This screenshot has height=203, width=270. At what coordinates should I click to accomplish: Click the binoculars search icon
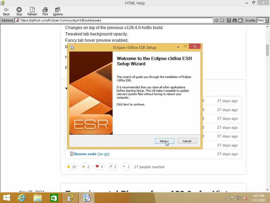[234, 20]
